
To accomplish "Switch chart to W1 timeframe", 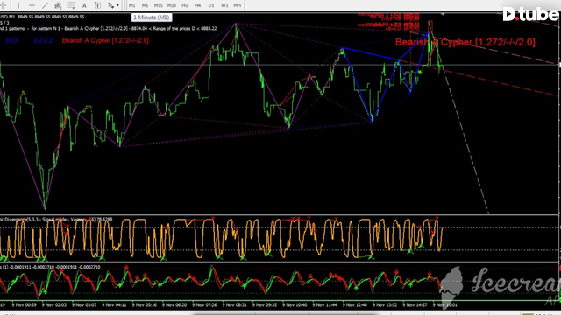I will point(224,5).
